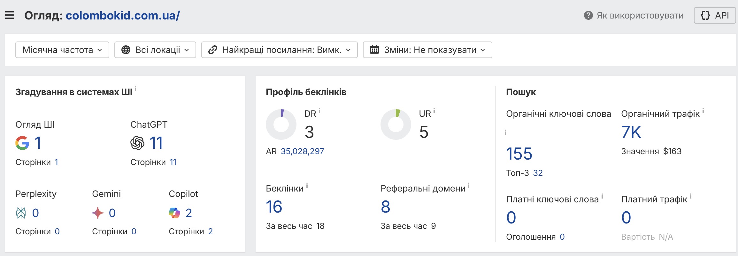Screen dimensions: 738x256
Task: Expand the Зміни: Не показувати dropdown
Action: [x=427, y=50]
